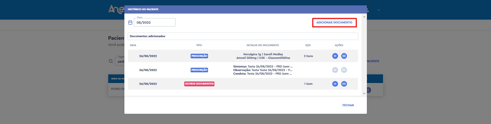This screenshot has height=124, width=491.
Task: Click '1 item' quantity cell
Action: pyautogui.click(x=308, y=84)
